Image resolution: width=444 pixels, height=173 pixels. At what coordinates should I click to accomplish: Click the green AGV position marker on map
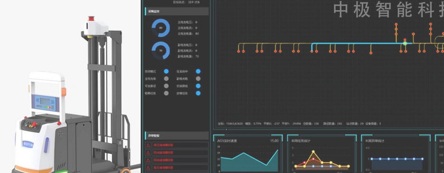tap(405, 43)
